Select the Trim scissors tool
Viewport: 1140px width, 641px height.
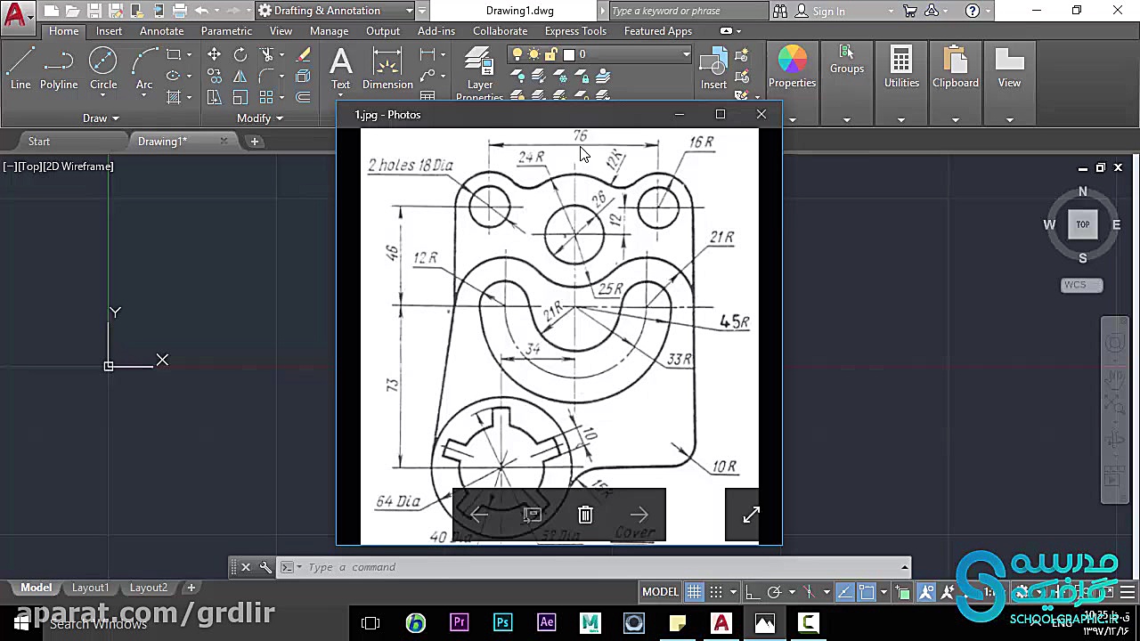[x=266, y=54]
